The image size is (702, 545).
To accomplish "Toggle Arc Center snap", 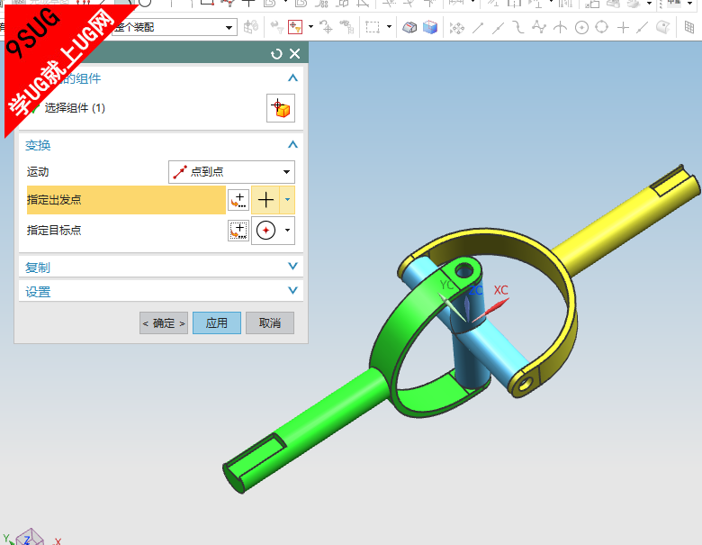I will (x=581, y=28).
